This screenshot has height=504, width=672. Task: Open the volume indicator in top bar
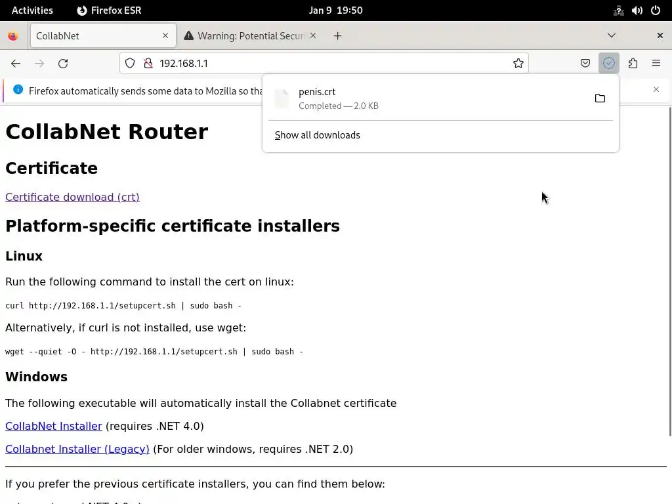coord(637,10)
